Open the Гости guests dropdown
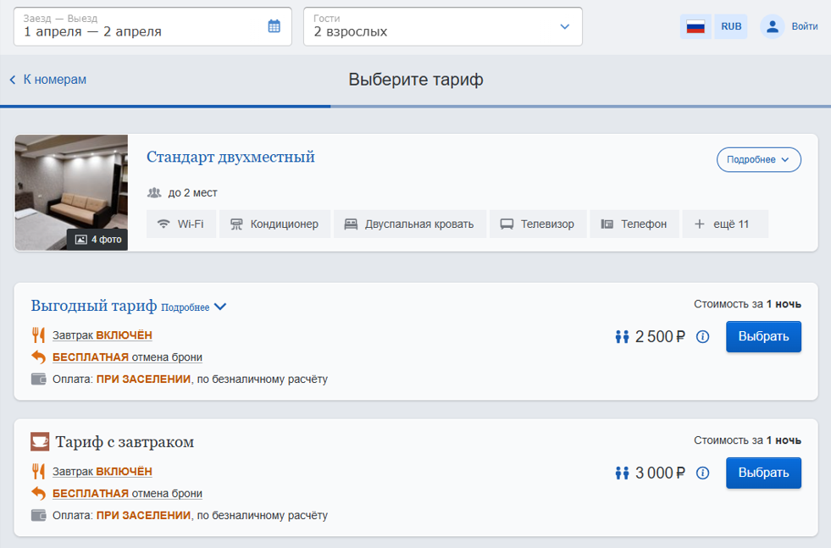This screenshot has height=548, width=831. pos(442,26)
